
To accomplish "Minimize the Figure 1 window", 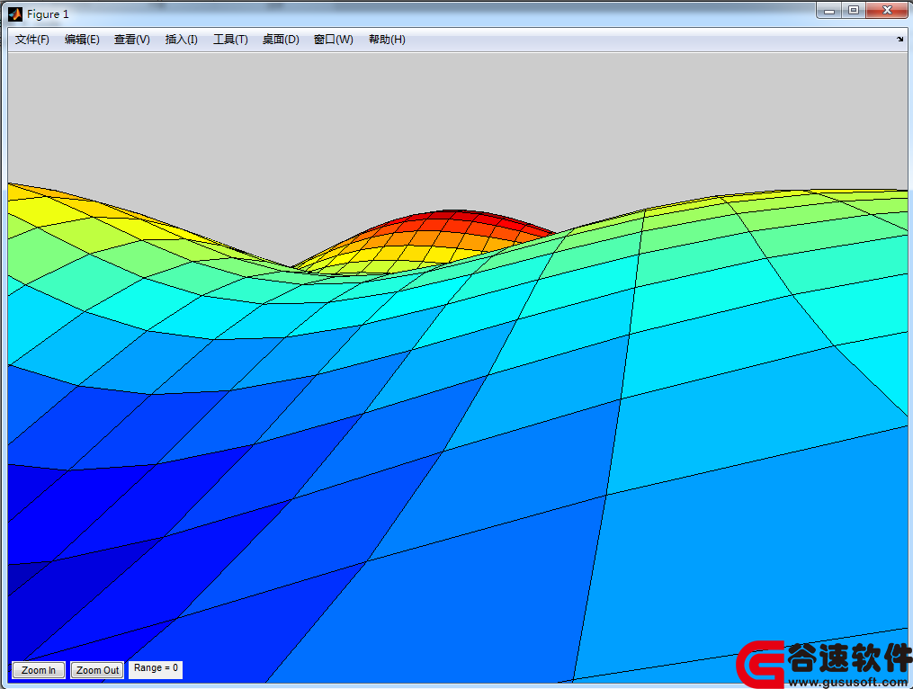I will pos(829,11).
